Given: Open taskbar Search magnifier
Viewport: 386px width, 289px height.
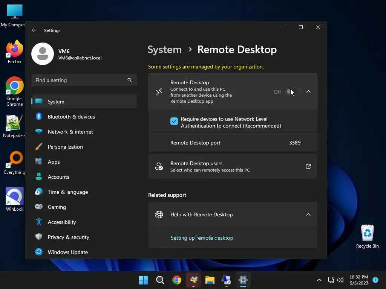Looking at the screenshot, I should pos(160,280).
